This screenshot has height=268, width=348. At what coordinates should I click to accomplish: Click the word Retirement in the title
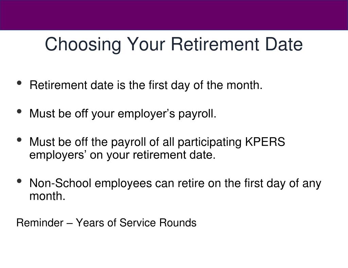pyautogui.click(x=215, y=44)
